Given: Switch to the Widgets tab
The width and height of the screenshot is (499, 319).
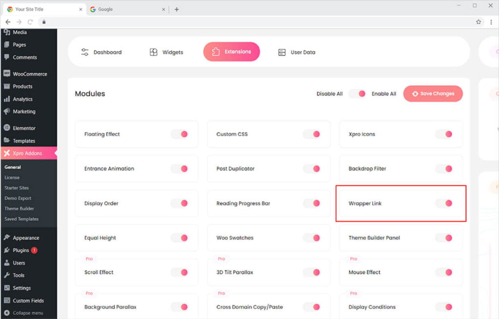Looking at the screenshot, I should [x=167, y=52].
